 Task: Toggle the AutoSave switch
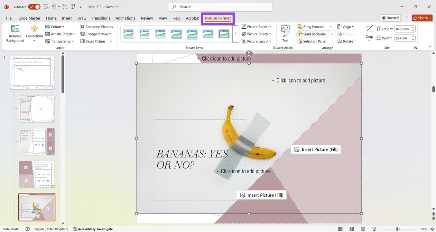[x=34, y=7]
